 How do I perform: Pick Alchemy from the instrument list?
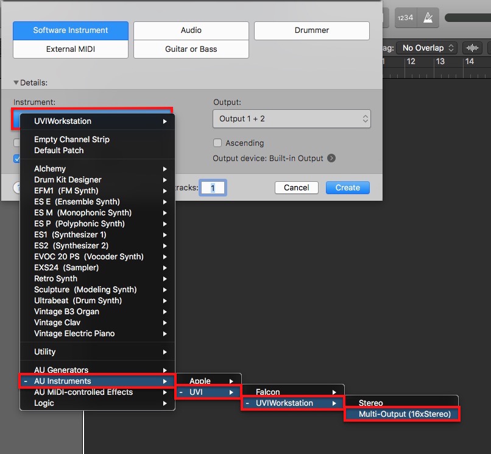coord(50,168)
